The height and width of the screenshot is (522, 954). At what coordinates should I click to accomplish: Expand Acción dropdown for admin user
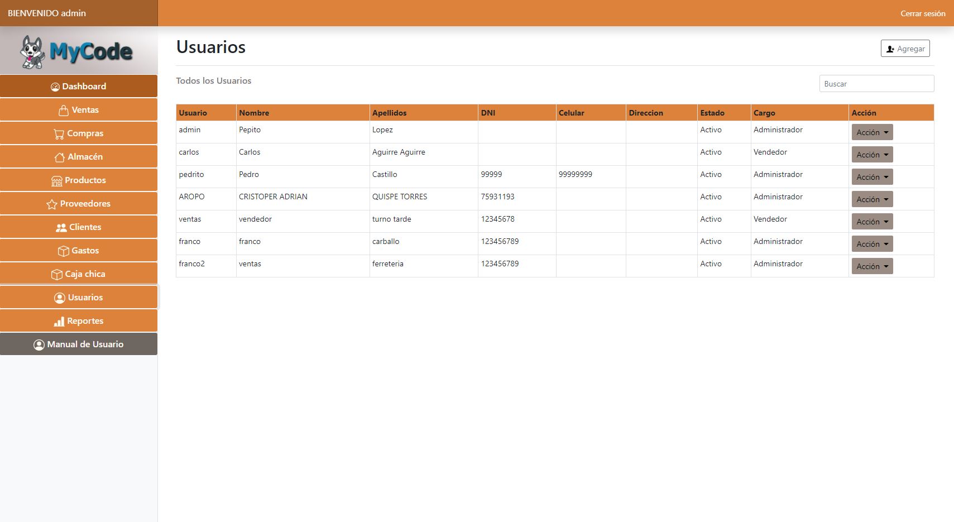pos(872,132)
